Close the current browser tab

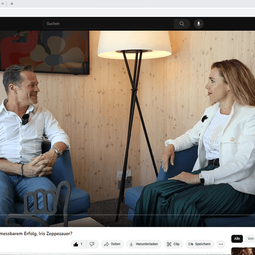3,4
